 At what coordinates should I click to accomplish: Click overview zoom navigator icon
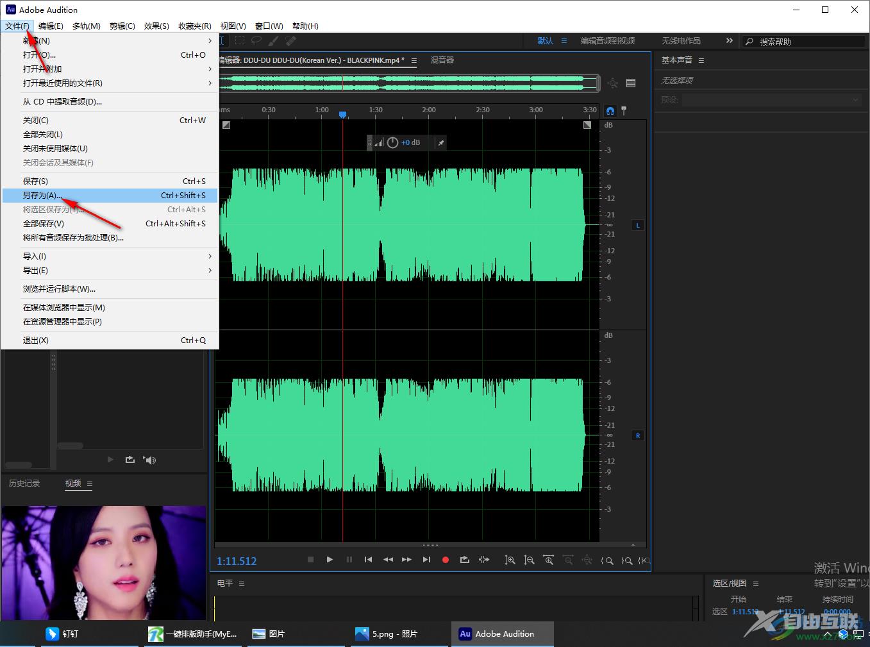click(613, 83)
